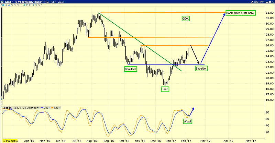Maximize the chart window

point(270,2)
